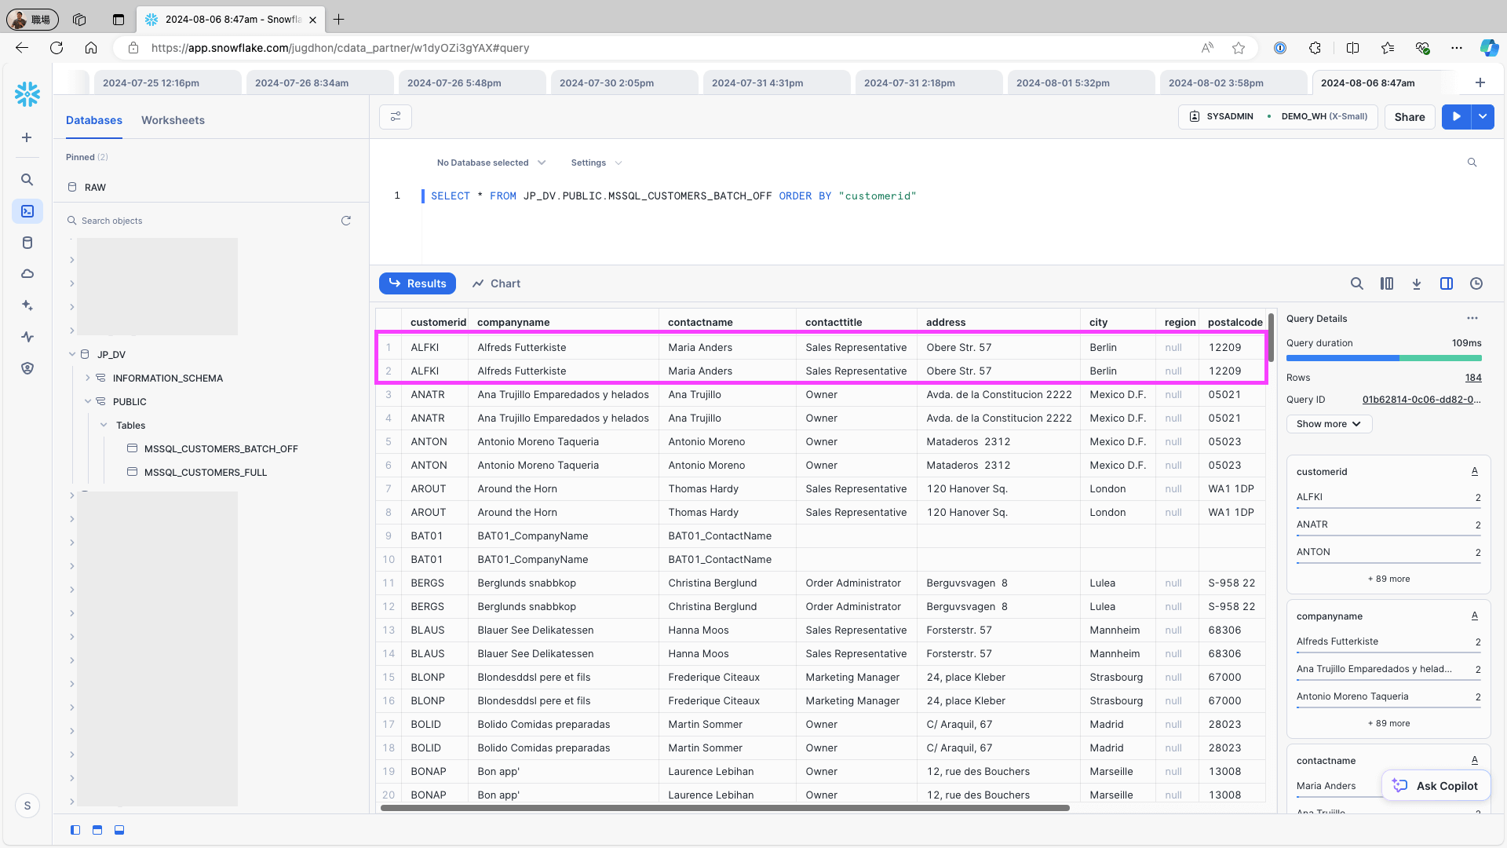Open the No Database selected dropdown
Screen dimensions: 1507x848
[491, 163]
